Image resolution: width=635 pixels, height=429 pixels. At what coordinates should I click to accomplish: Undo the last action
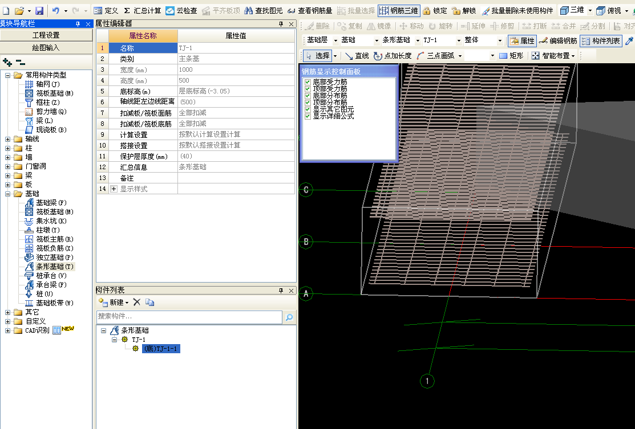tap(56, 11)
